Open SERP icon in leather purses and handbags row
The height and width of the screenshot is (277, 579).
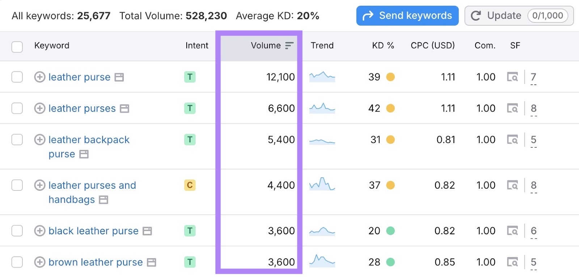click(x=512, y=185)
